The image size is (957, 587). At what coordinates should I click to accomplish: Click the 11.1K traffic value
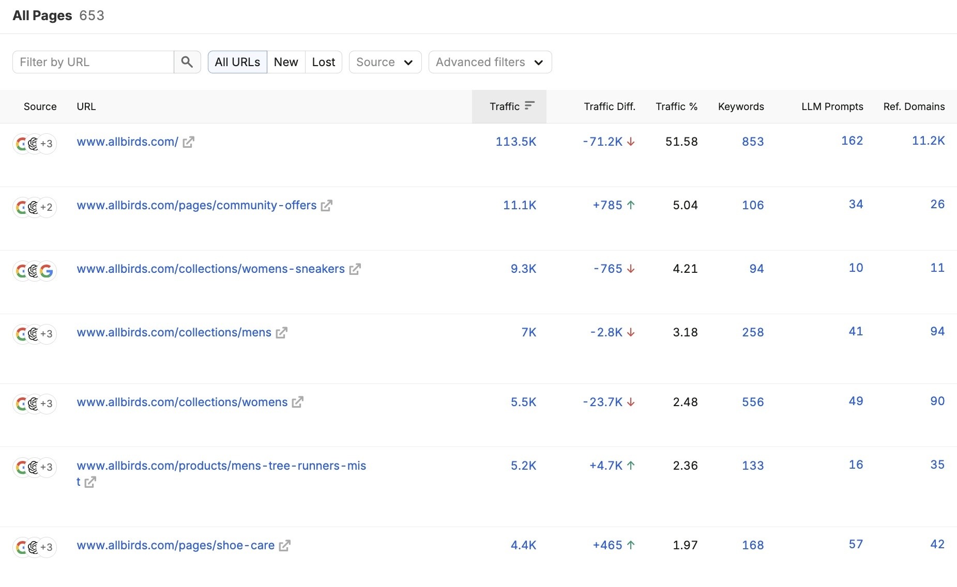pos(520,205)
